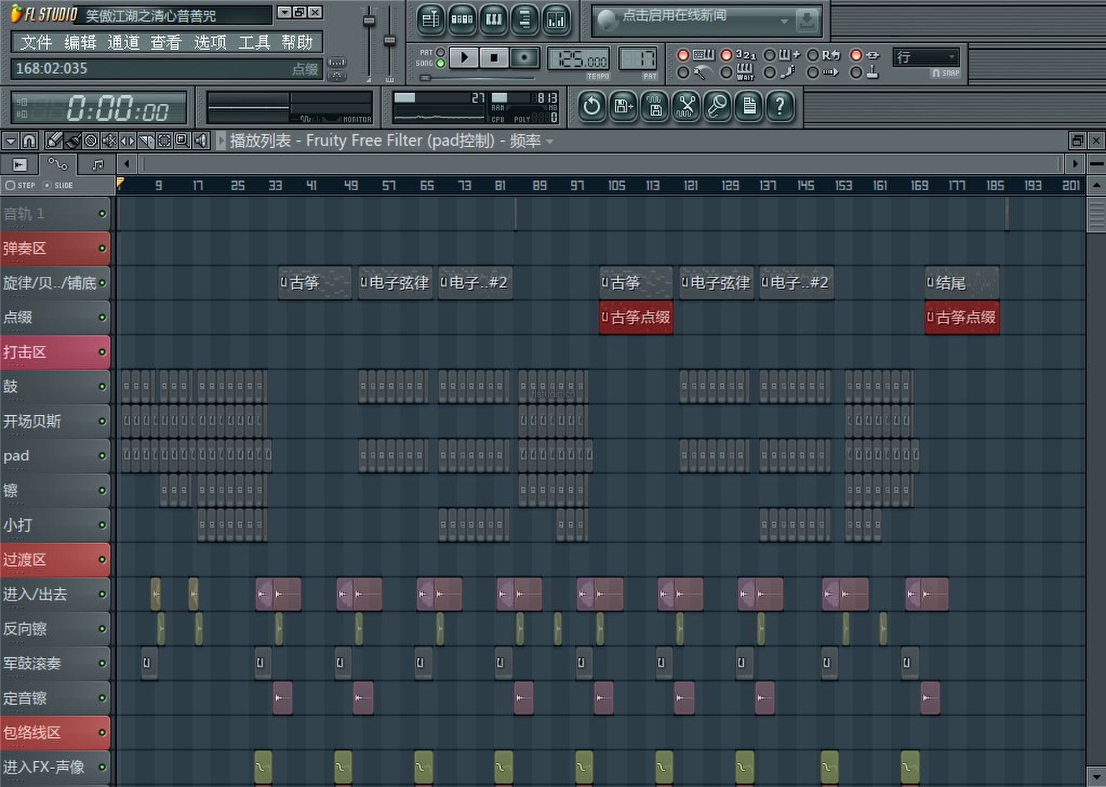Click the globe icon in news panel
Screen dimensions: 1106x787
coord(607,21)
